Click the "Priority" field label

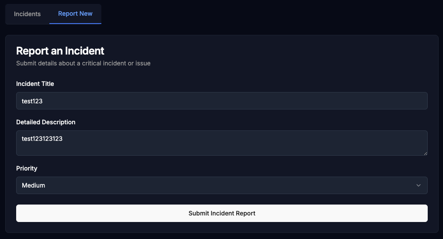click(27, 168)
